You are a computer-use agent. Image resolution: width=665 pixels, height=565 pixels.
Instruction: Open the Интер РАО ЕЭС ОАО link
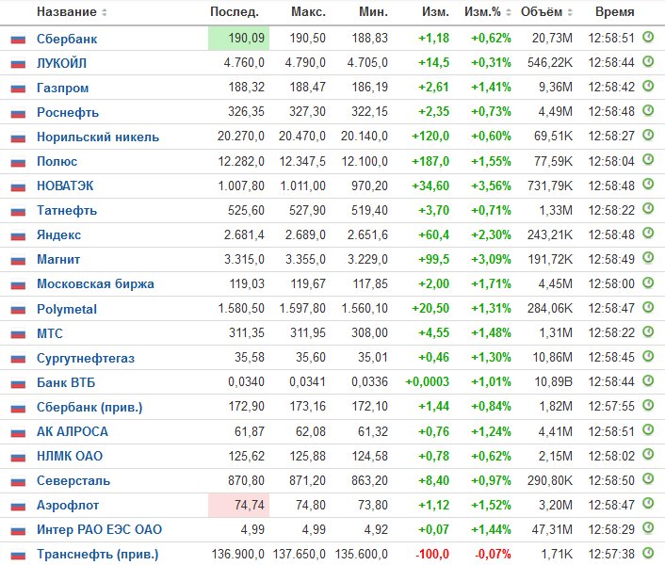click(99, 529)
